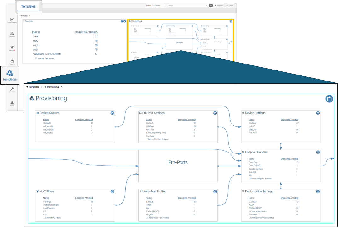Click the Endpoint Bundles panel corner icon
The width and height of the screenshot is (338, 228).
point(318,153)
